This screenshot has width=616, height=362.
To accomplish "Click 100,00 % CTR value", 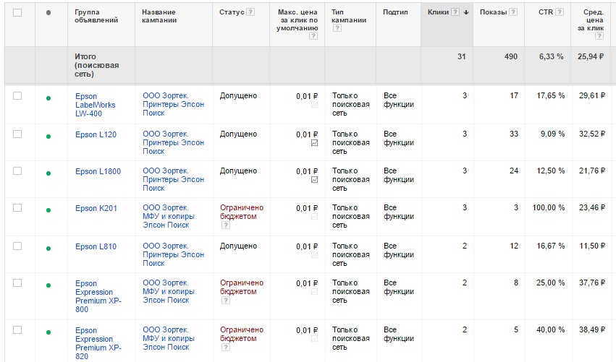I will [x=549, y=208].
